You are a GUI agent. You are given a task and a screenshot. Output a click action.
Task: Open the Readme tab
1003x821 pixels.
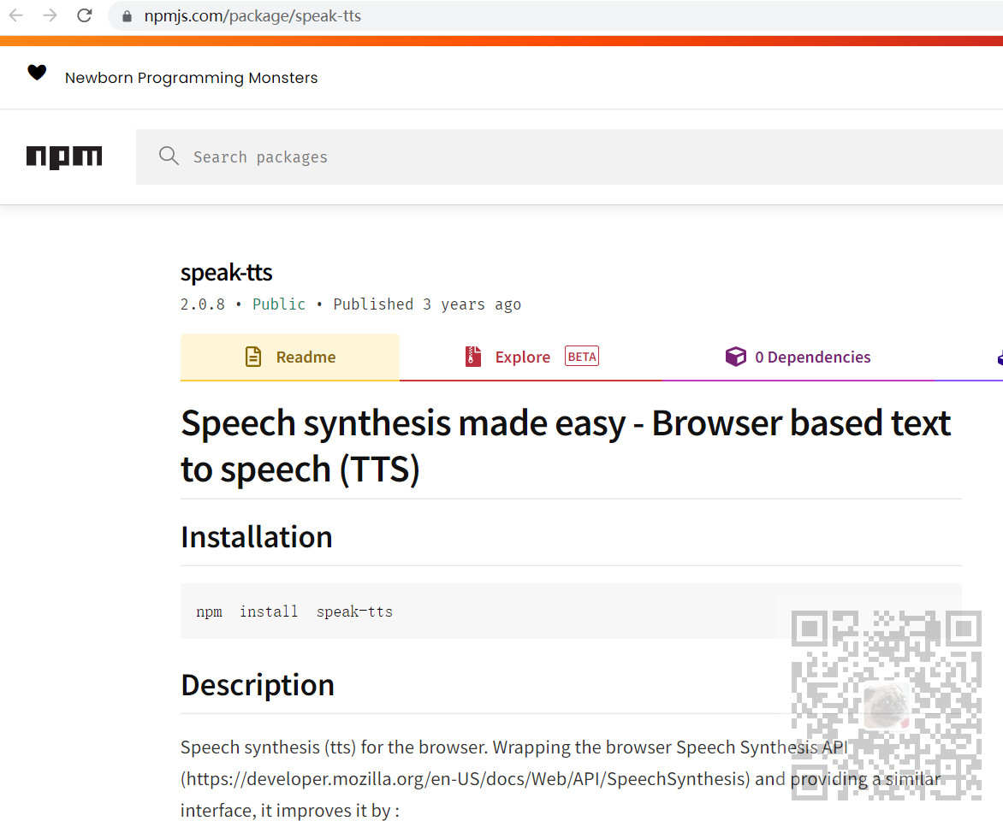coord(290,357)
